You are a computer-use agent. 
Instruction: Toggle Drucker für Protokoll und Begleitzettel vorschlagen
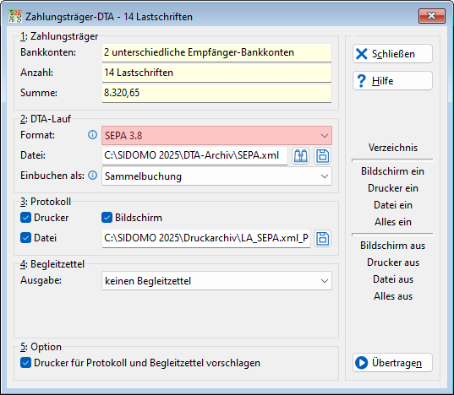click(x=25, y=363)
